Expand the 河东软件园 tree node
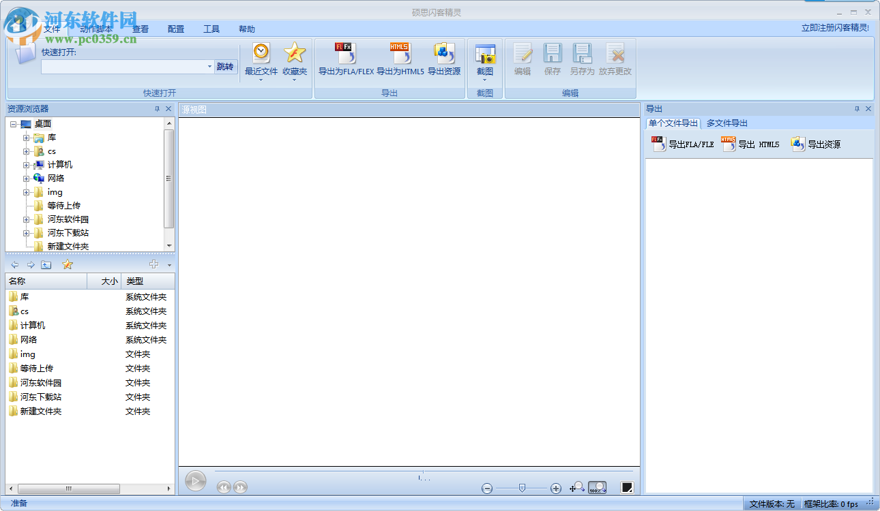Image resolution: width=880 pixels, height=511 pixels. coord(26,219)
